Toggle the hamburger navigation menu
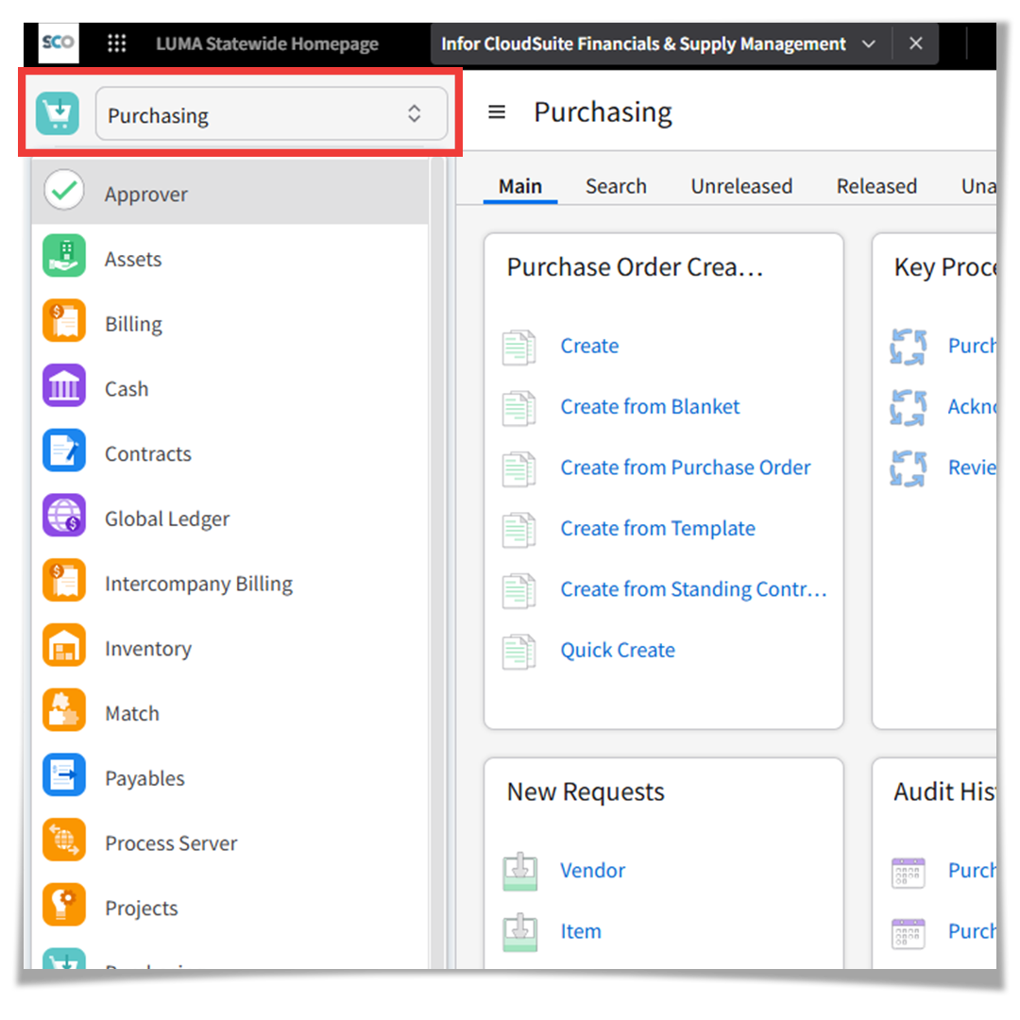The image size is (1020, 1020). click(x=497, y=112)
